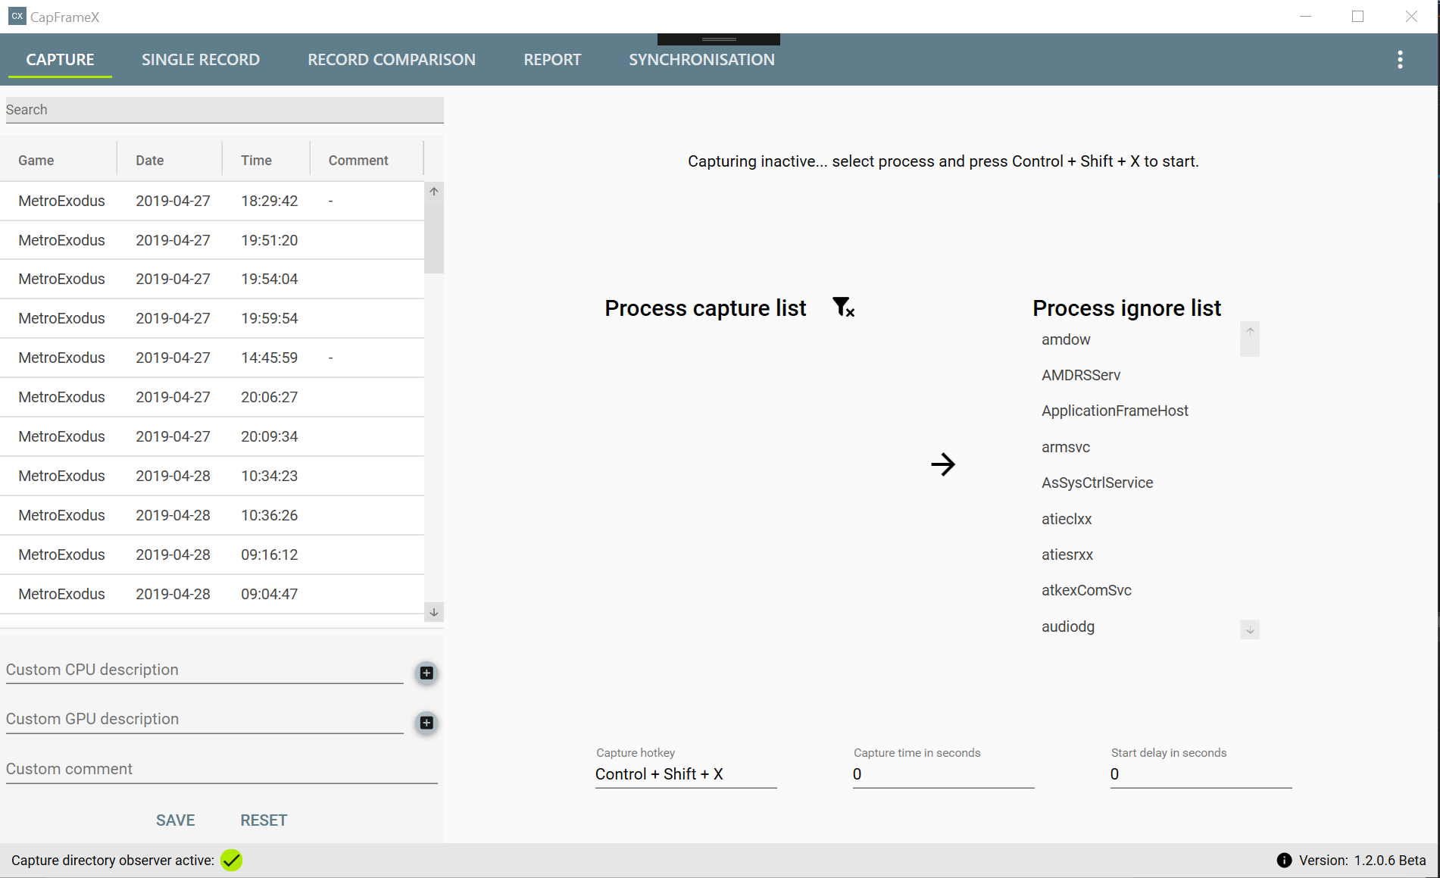
Task: Select the MetroExodus record at 19:59:54
Action: click(x=212, y=319)
